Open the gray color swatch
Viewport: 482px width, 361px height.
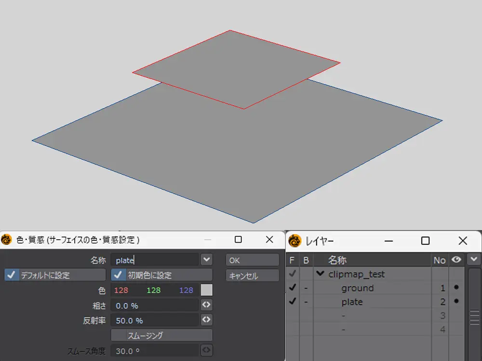[206, 290]
